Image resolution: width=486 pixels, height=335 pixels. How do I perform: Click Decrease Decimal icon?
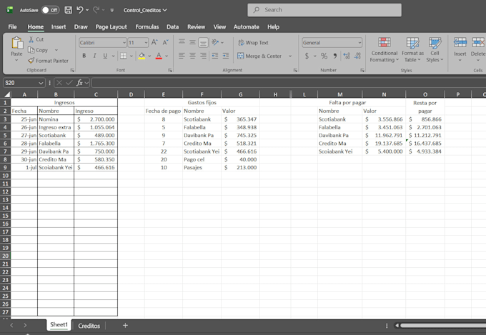coord(357,56)
